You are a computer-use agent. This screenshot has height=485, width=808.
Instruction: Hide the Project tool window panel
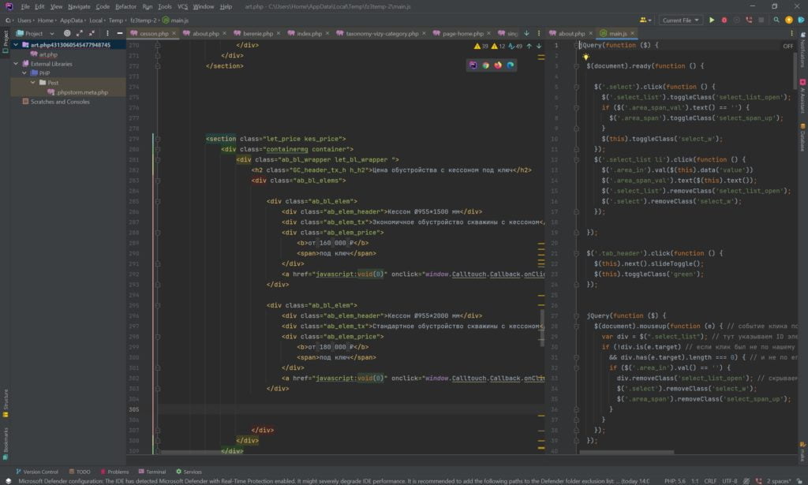pyautogui.click(x=118, y=33)
